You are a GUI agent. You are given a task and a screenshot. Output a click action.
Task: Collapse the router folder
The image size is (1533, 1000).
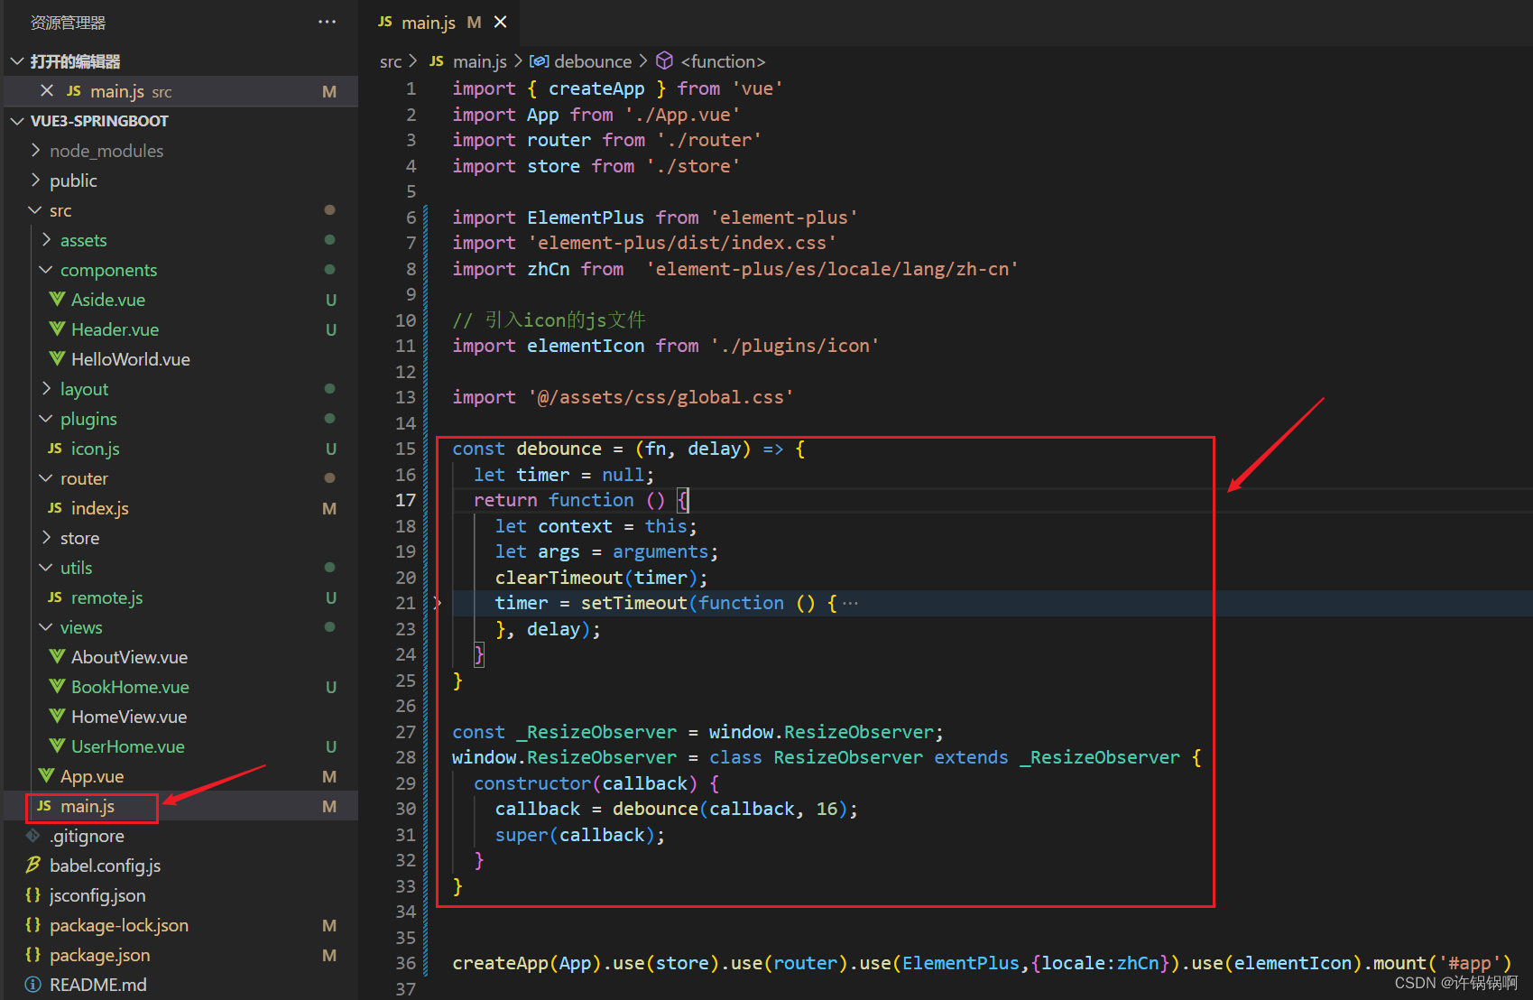(47, 478)
